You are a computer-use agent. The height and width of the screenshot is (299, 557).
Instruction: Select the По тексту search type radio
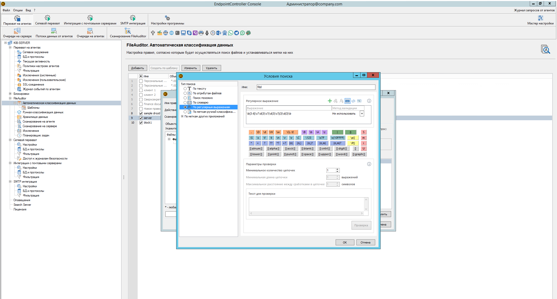pos(185,89)
